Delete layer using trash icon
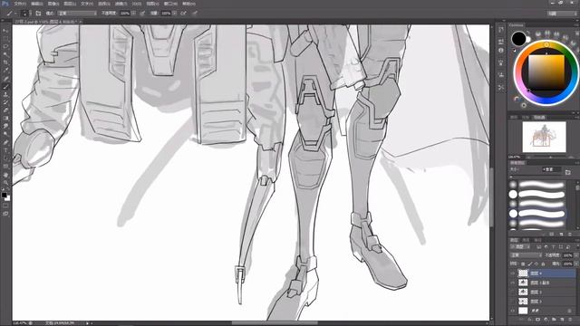This screenshot has width=580, height=326. [570, 319]
